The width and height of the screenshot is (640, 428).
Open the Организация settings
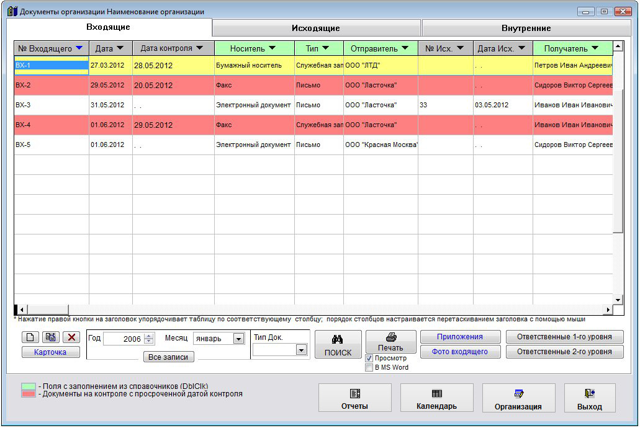[518, 398]
